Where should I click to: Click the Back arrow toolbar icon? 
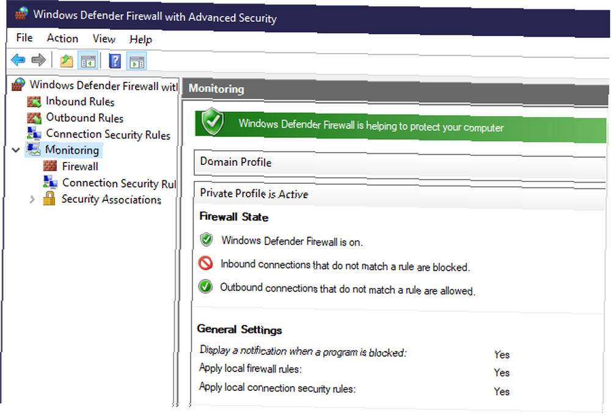click(18, 60)
